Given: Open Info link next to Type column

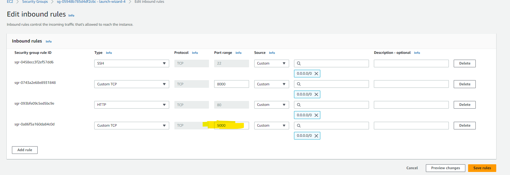Looking at the screenshot, I should point(109,53).
